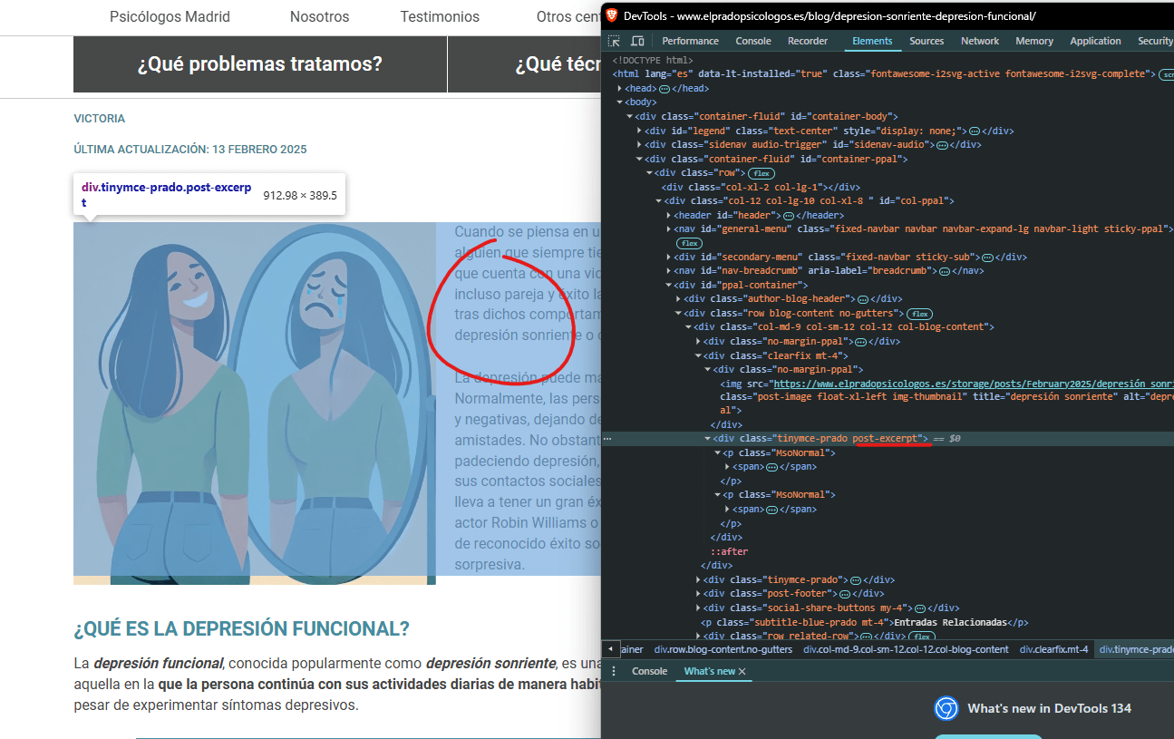Viewport: 1174px width, 739px height.
Task: Click the Brave lion icon in DevTools title bar
Action: (x=612, y=15)
